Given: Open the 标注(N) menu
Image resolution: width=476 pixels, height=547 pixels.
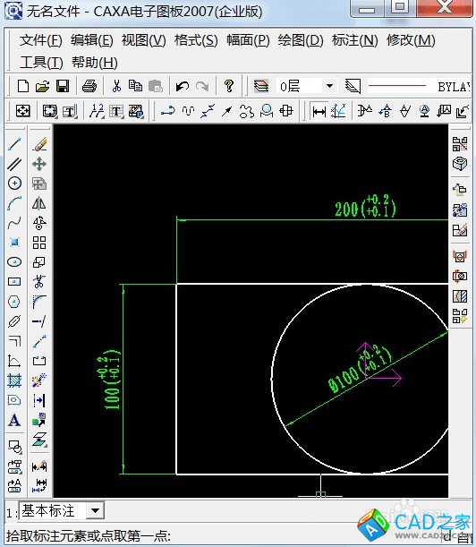Looking at the screenshot, I should [x=354, y=40].
